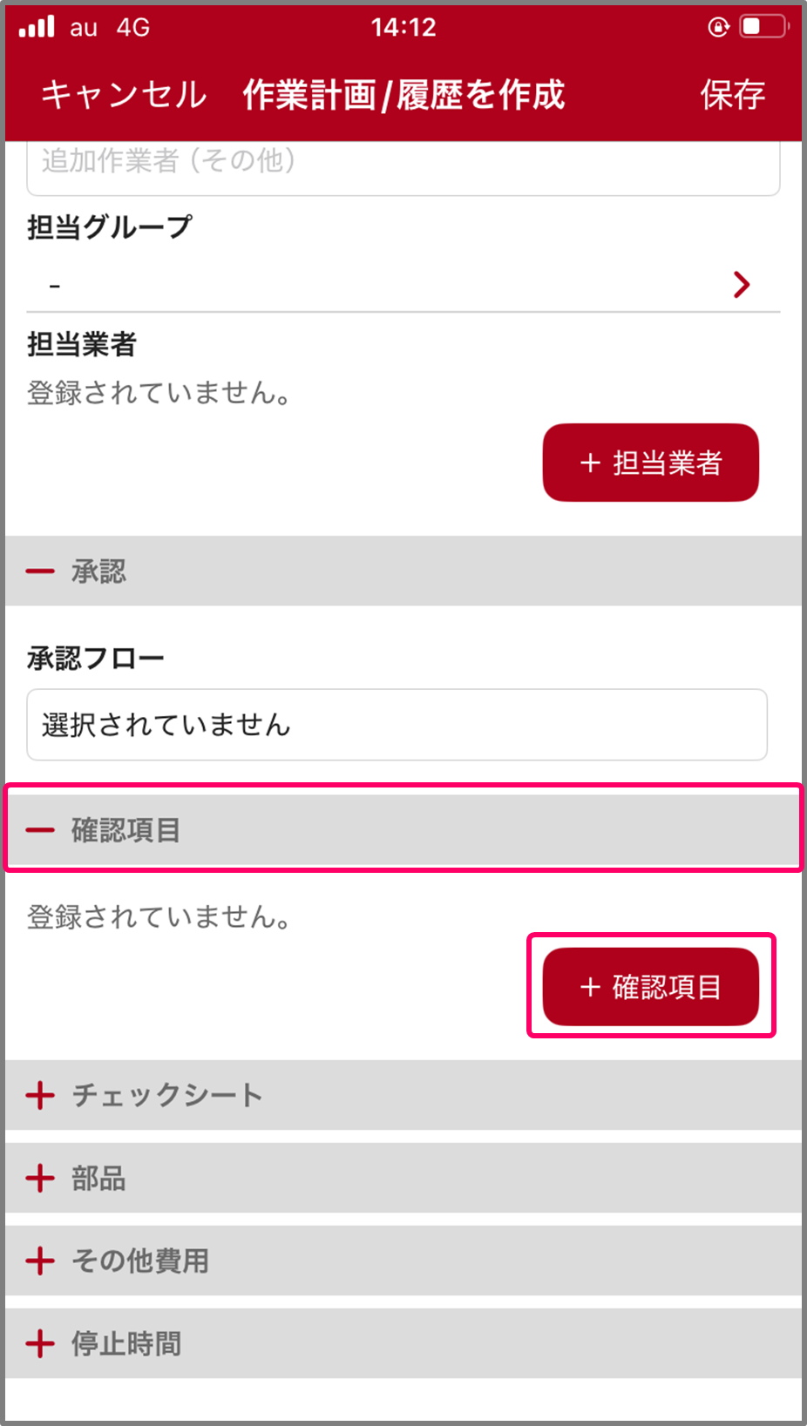Tap キャンセル in the header
Viewport: 807px width, 1426px height.
pyautogui.click(x=124, y=95)
